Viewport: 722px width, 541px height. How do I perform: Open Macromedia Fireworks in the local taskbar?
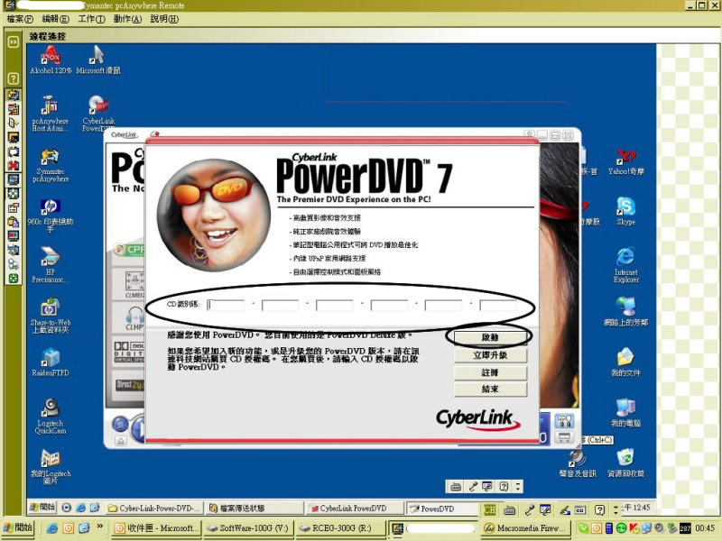(526, 528)
